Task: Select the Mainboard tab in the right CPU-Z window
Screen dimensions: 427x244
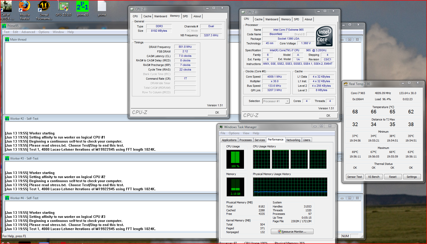Action: tap(272, 19)
